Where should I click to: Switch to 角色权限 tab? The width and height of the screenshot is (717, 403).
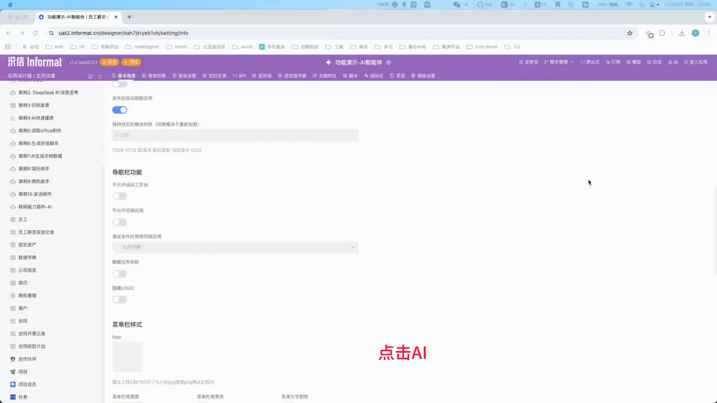coord(153,75)
